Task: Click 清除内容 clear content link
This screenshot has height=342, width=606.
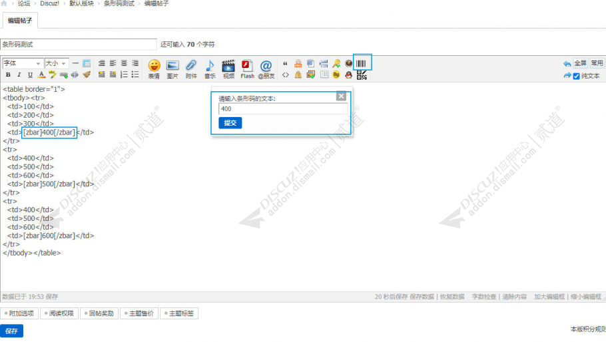Action: point(514,297)
